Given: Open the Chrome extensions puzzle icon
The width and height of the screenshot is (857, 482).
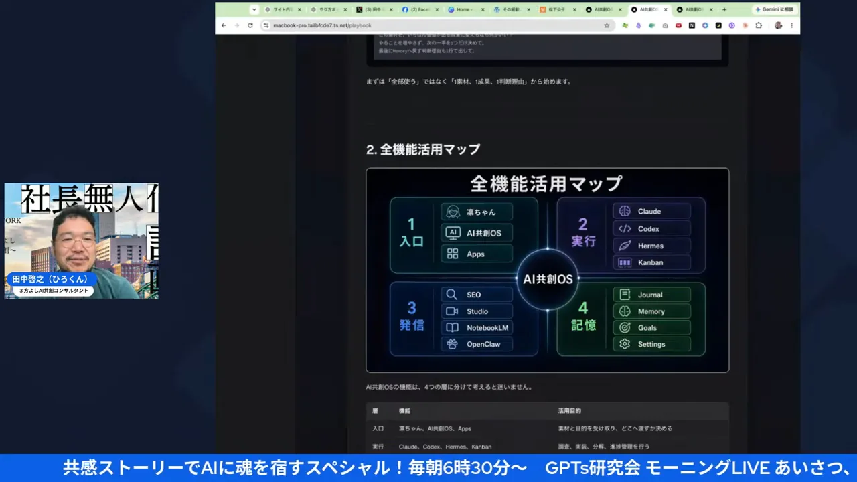Looking at the screenshot, I should (x=759, y=25).
